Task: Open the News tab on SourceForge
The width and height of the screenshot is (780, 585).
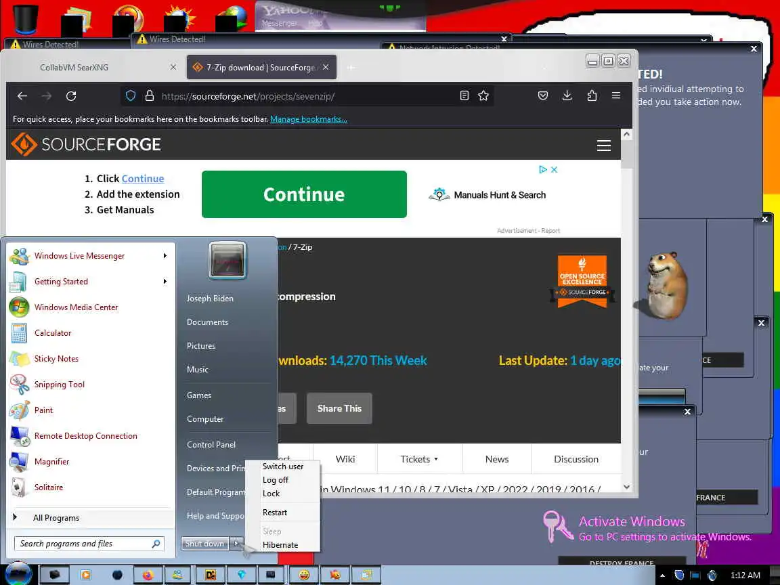Action: [x=497, y=459]
